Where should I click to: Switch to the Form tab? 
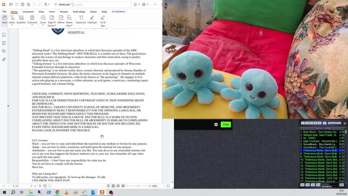click(52, 12)
